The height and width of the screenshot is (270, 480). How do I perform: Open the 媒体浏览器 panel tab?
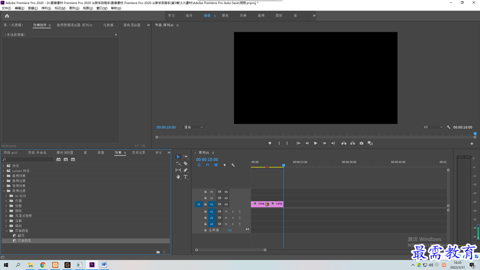pyautogui.click(x=64, y=152)
